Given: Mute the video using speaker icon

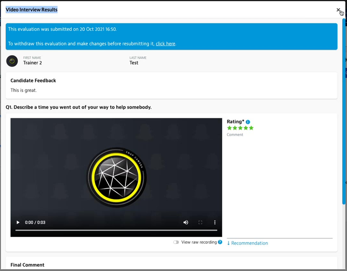Looking at the screenshot, I should [186, 222].
